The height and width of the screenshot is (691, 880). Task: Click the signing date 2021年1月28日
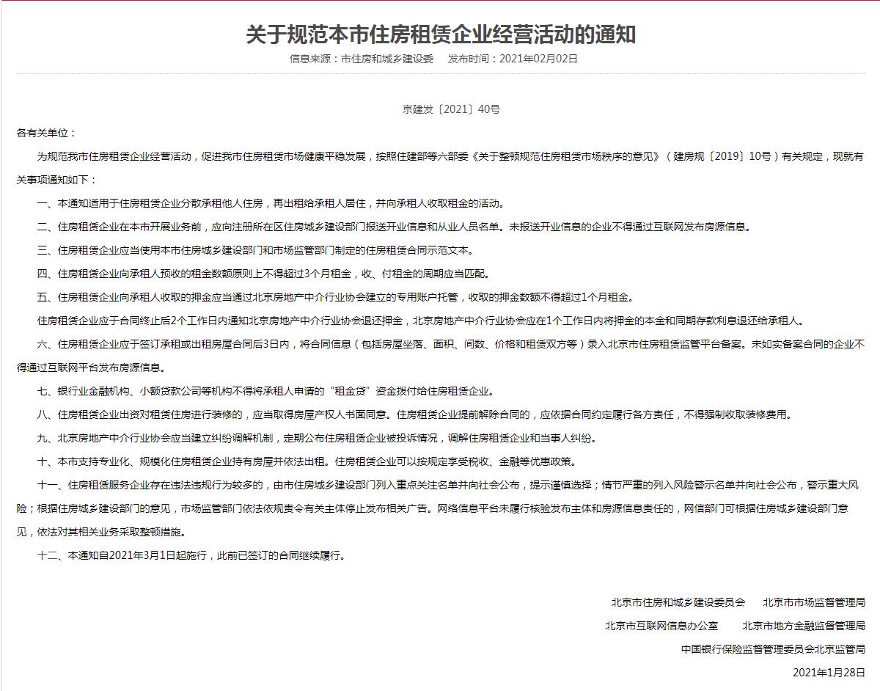coord(829,673)
